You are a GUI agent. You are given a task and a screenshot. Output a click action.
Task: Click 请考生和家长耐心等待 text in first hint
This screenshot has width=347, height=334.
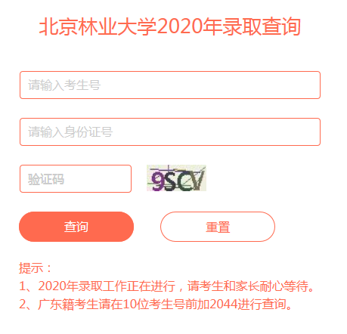(x=248, y=286)
